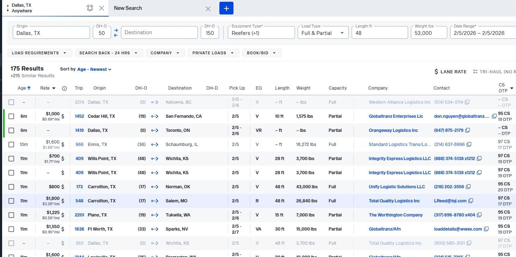Copy Orangeway Logistics phone number
This screenshot has height=257, width=516.
[467, 130]
